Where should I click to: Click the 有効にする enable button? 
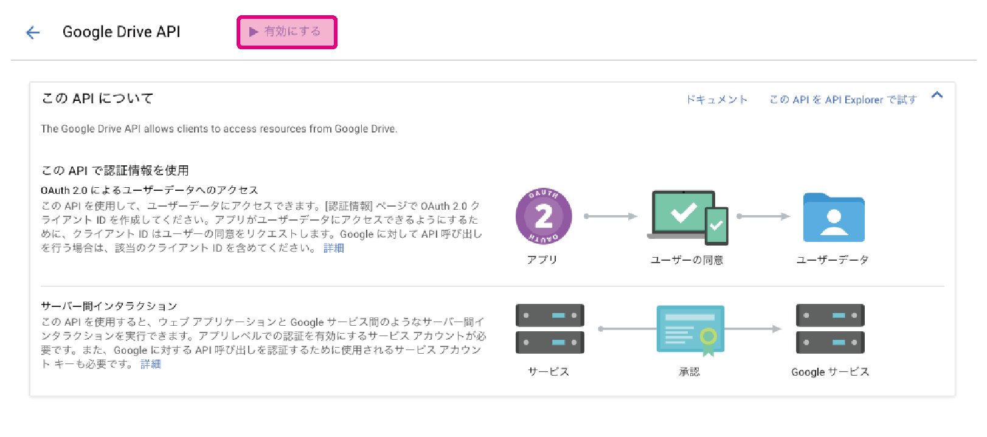(x=286, y=32)
